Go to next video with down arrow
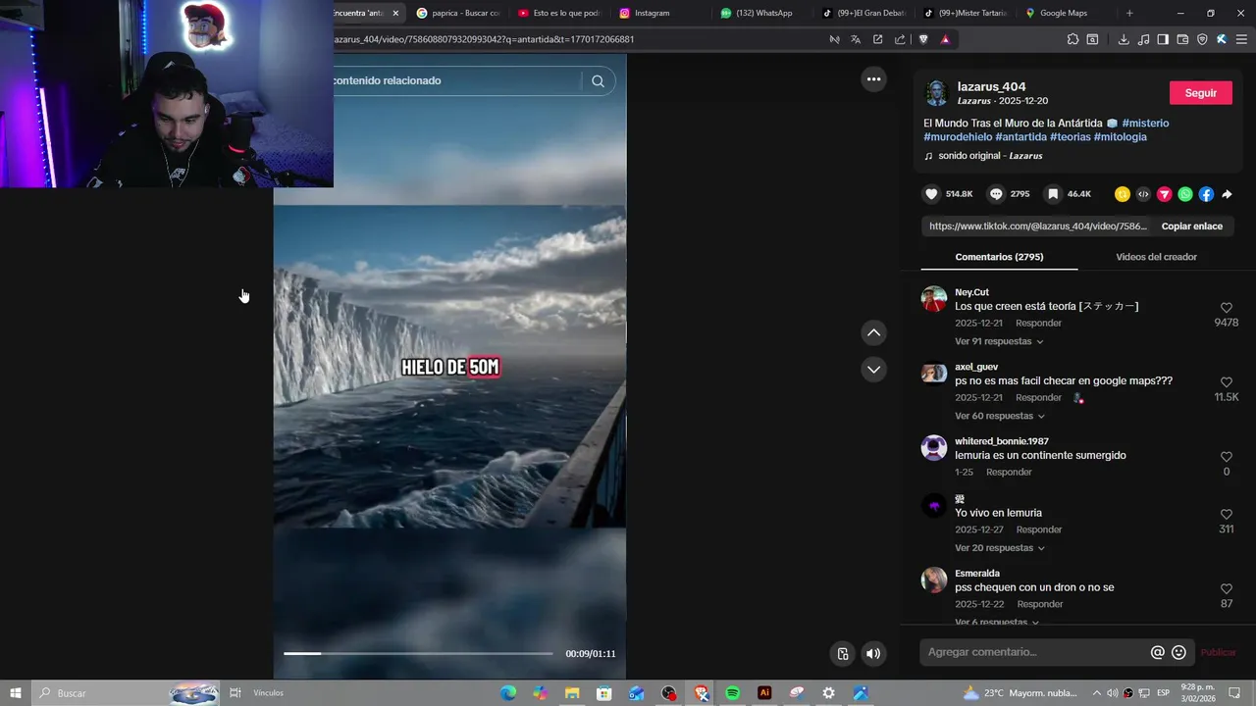1256x706 pixels. click(x=873, y=370)
